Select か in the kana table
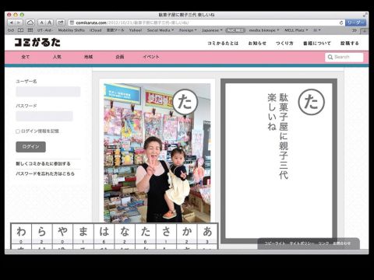Image resolution: width=374 pixels, height=280 pixels. click(187, 232)
